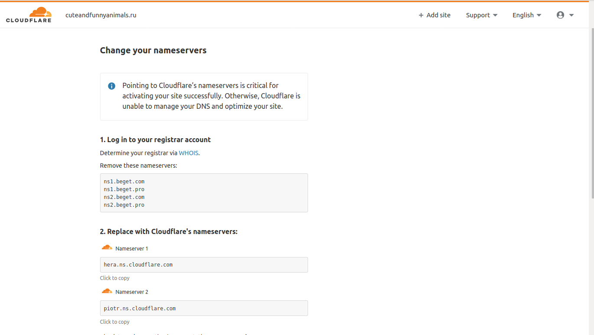
Task: Copy the hera.ns.cloudflare.com nameserver
Action: click(204, 265)
